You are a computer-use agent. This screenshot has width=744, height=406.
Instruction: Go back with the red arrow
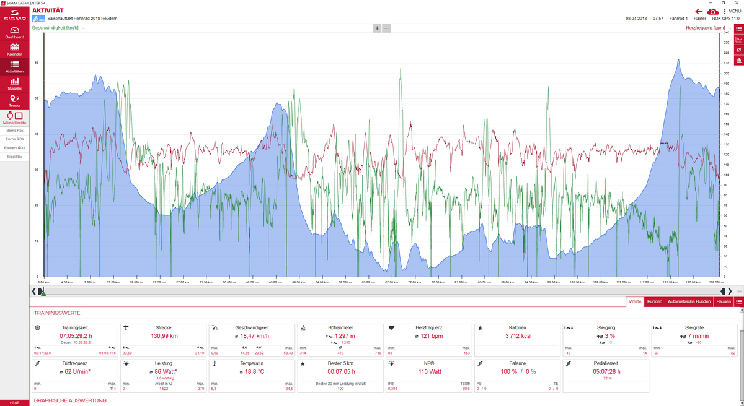[x=699, y=11]
